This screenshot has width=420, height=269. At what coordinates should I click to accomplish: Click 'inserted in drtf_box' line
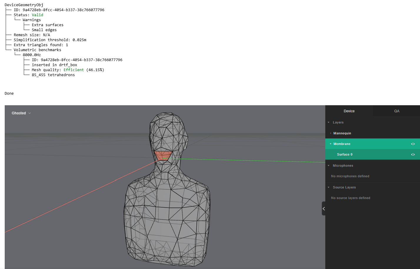point(54,65)
